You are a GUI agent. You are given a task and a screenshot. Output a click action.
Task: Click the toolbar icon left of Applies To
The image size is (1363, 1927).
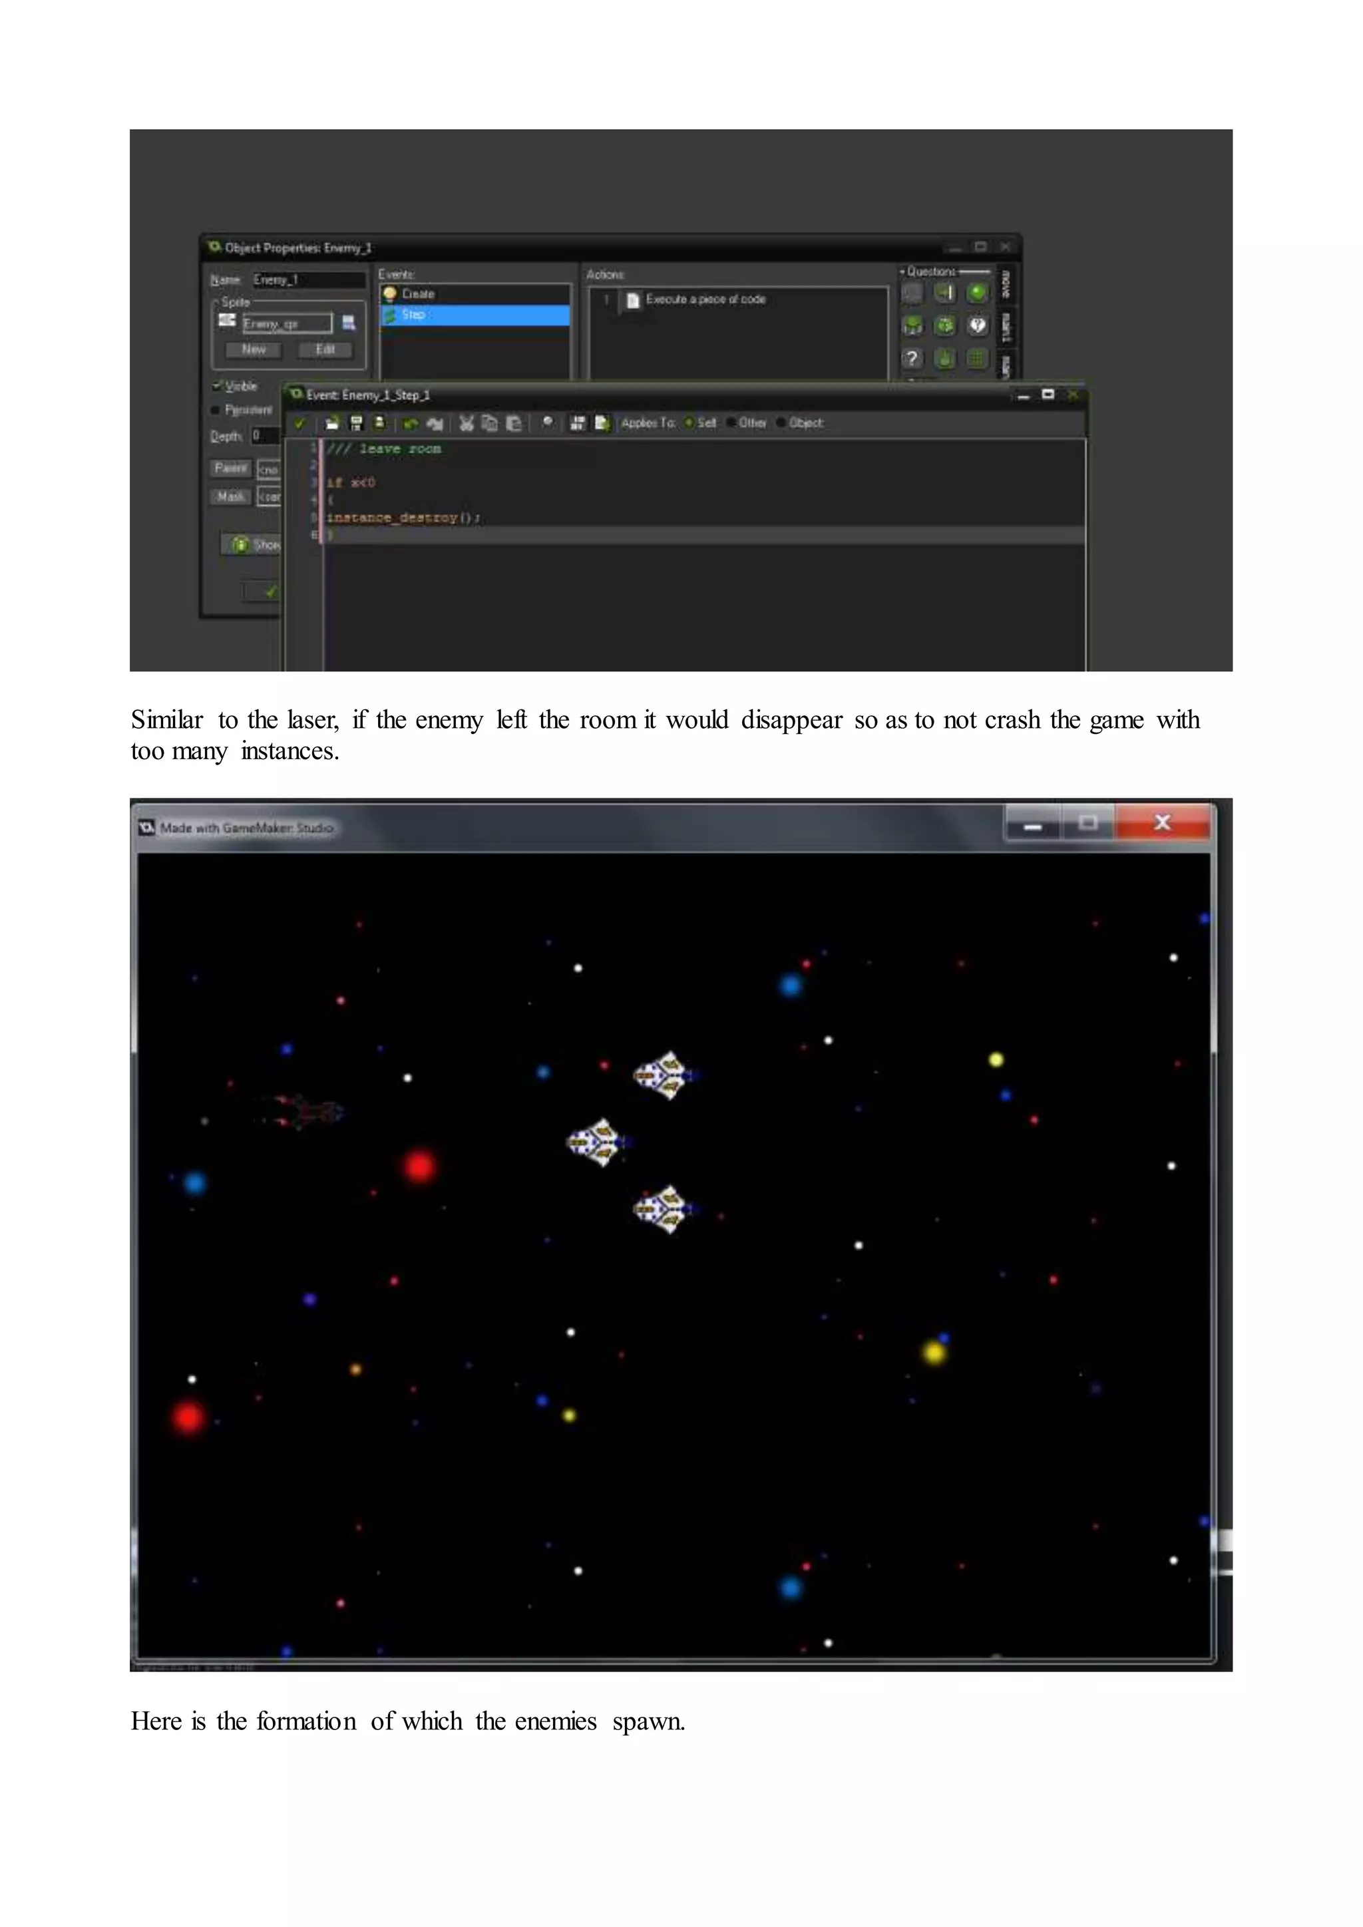coord(602,423)
